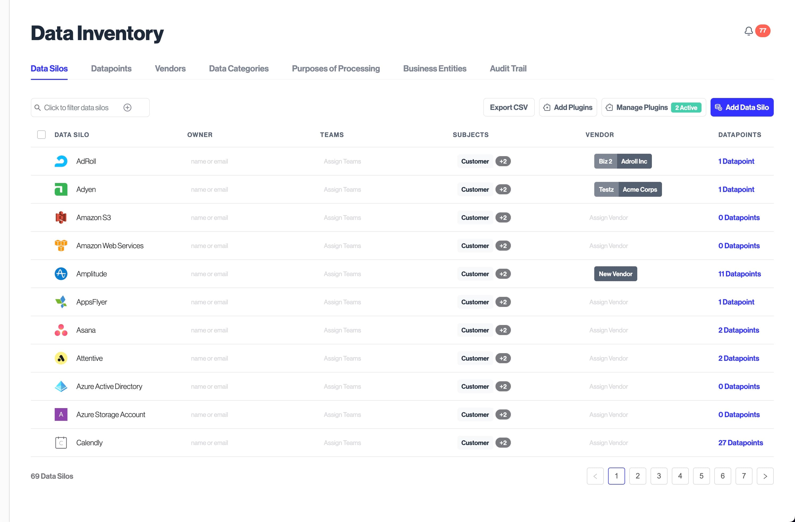Open the Azure Storage Account silo name
Image resolution: width=795 pixels, height=522 pixels.
click(110, 414)
